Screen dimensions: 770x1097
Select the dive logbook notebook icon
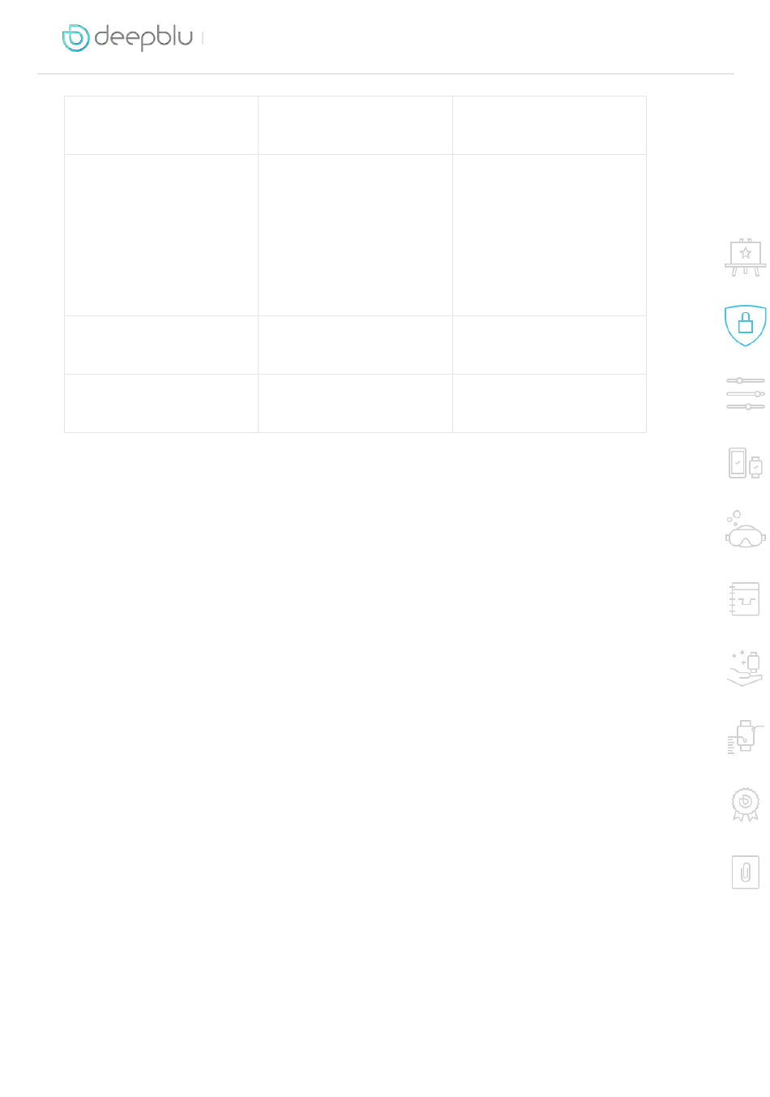click(744, 599)
